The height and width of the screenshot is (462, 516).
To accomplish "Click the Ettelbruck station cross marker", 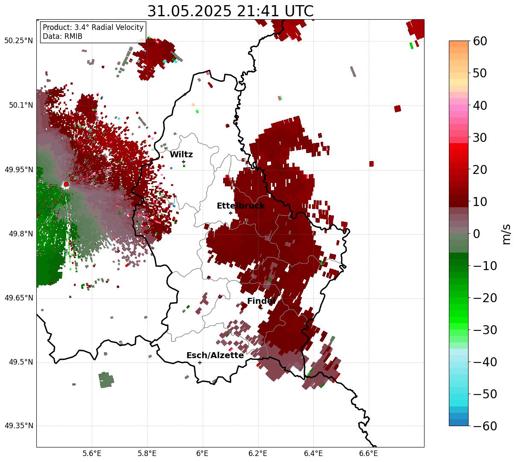I will coord(230,213).
